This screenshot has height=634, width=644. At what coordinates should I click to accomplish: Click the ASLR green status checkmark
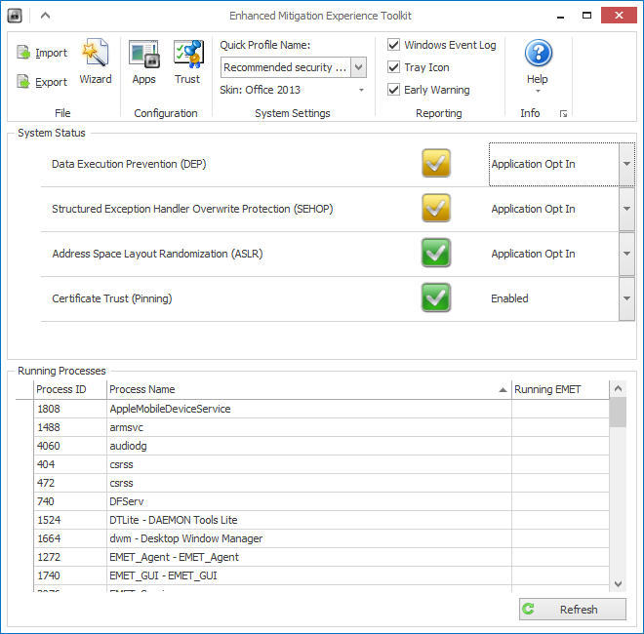[x=436, y=253]
